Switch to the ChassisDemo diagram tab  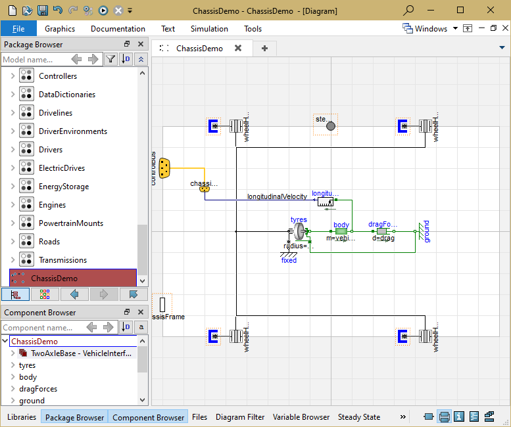coord(199,48)
